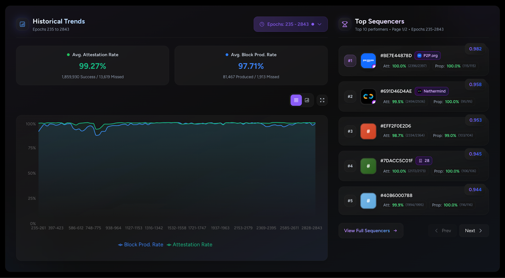Switch to the purple list view toggle
This screenshot has height=278, width=505.
coord(296,100)
